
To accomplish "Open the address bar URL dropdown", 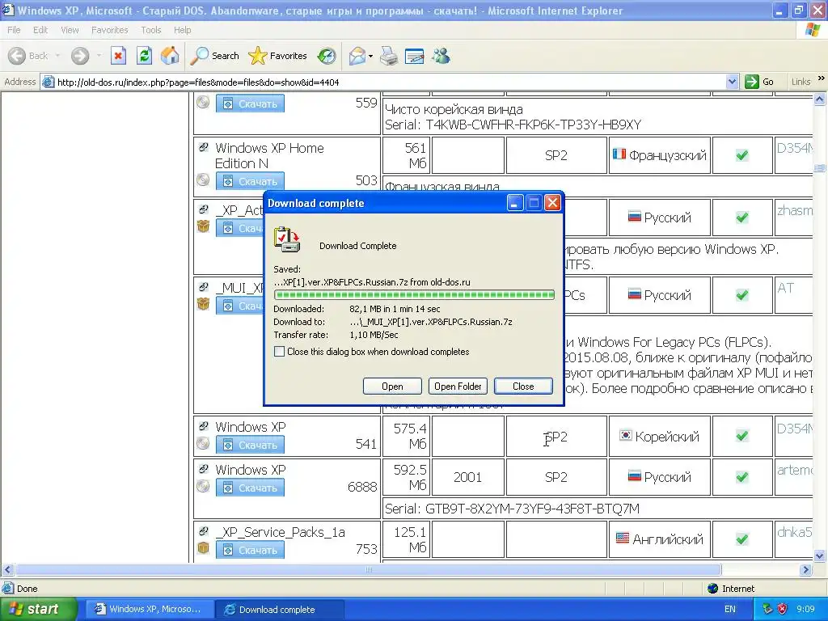I will click(732, 82).
